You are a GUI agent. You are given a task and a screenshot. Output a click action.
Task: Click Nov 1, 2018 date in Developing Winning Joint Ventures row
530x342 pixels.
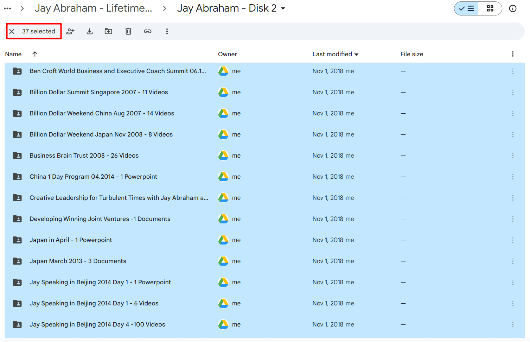click(x=328, y=219)
